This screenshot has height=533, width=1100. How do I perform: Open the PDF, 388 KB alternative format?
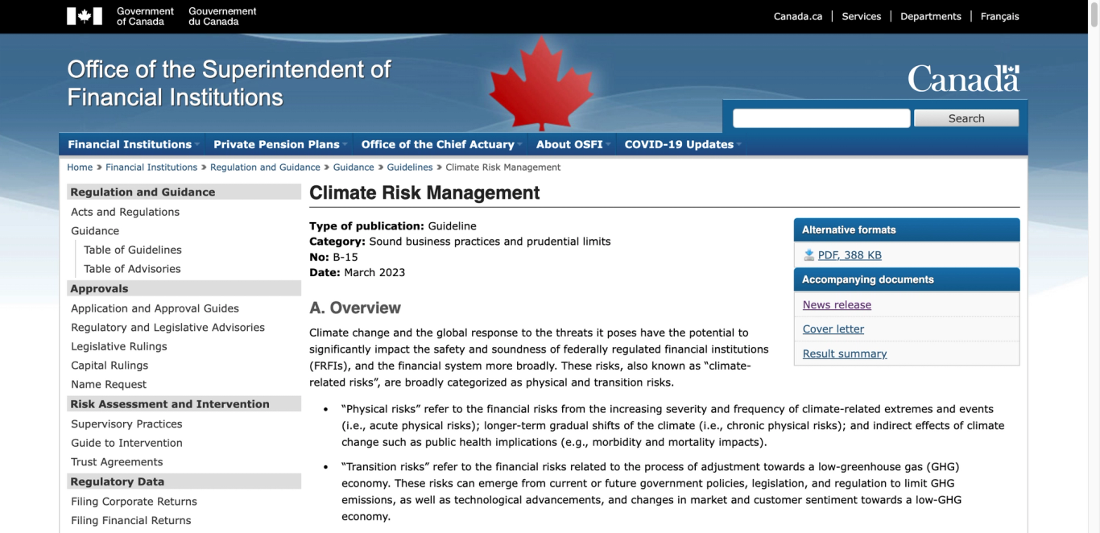point(849,254)
